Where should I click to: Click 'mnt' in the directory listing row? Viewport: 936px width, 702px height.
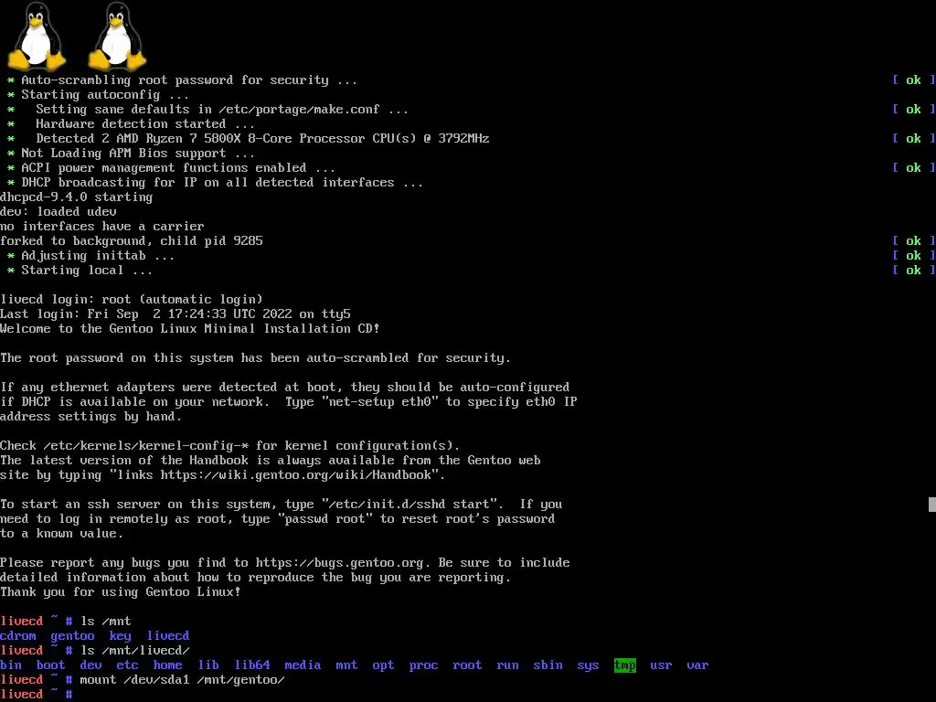point(346,665)
